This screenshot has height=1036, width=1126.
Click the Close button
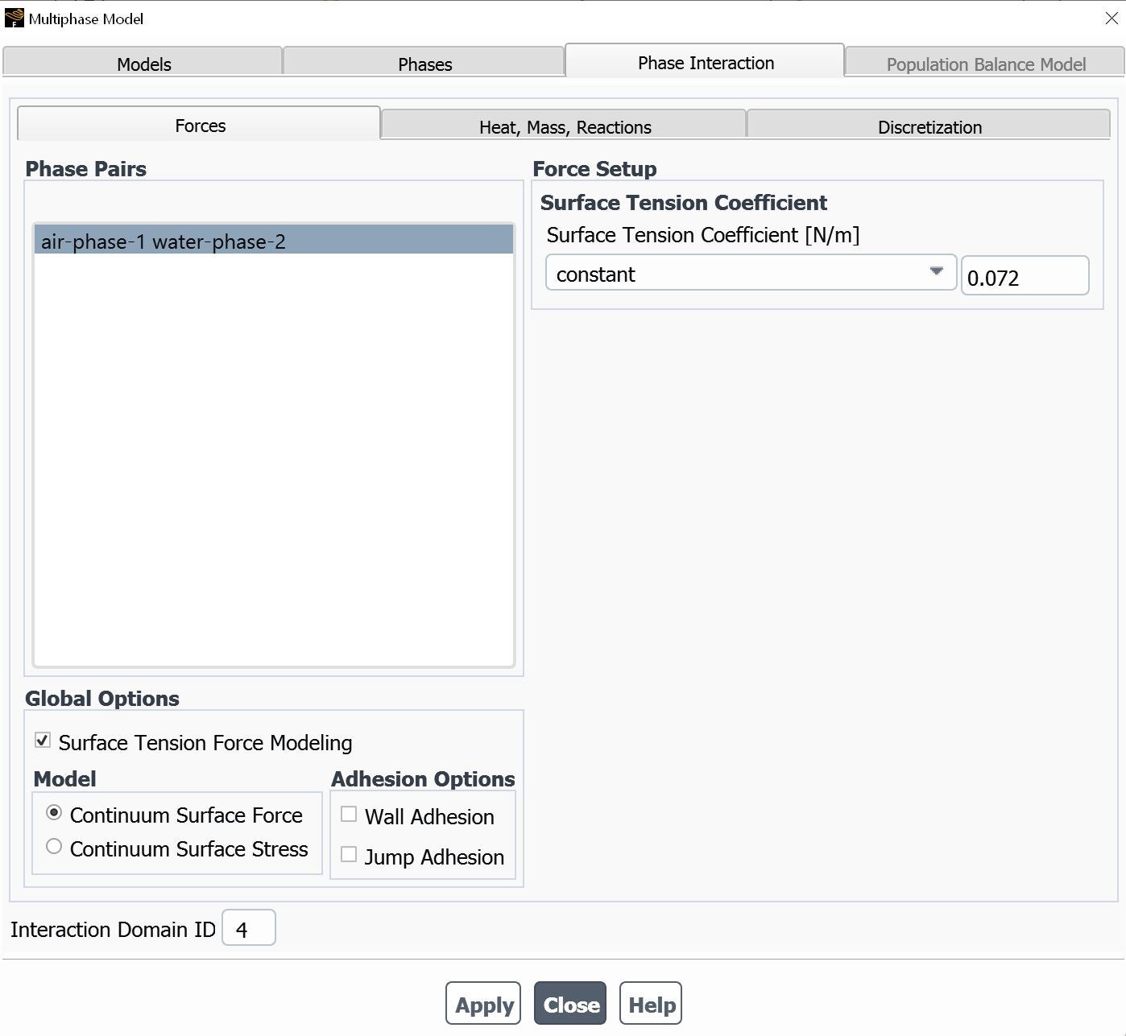(570, 1004)
